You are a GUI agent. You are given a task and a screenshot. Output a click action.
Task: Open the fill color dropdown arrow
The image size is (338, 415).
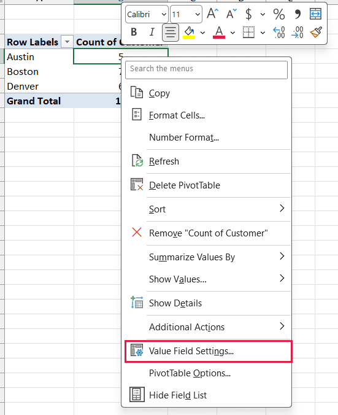pos(202,33)
